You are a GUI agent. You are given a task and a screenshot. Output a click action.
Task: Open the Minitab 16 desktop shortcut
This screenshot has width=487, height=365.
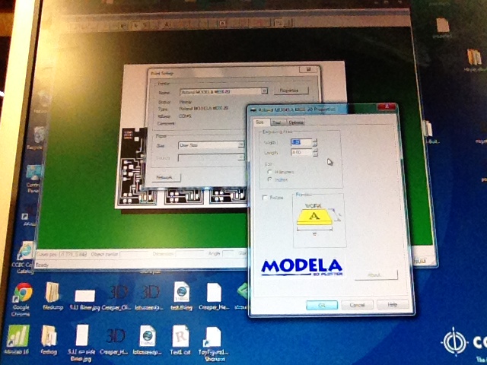[x=18, y=336]
